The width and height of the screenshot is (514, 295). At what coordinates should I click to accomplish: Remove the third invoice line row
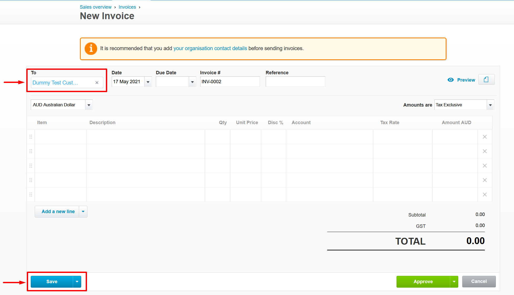485,166
